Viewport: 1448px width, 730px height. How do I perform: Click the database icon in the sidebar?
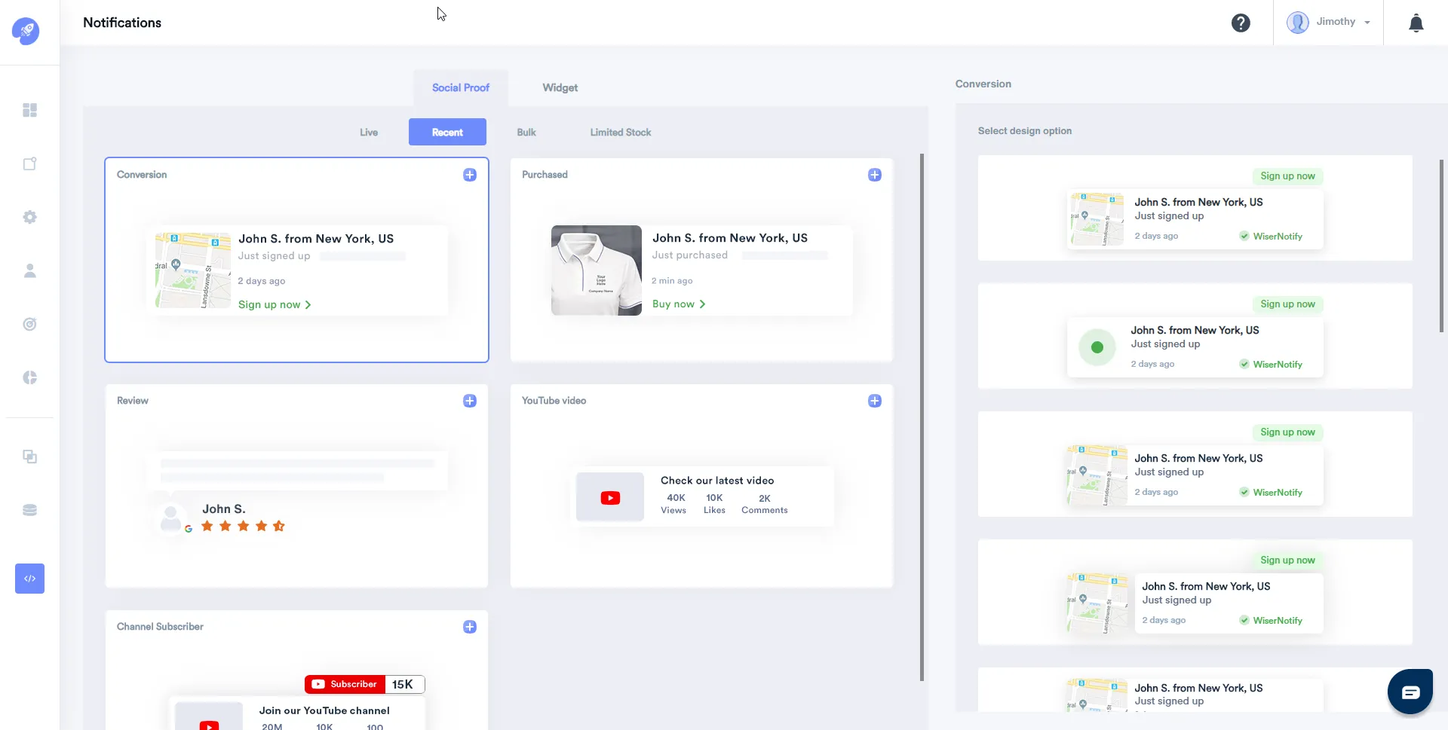pos(30,510)
